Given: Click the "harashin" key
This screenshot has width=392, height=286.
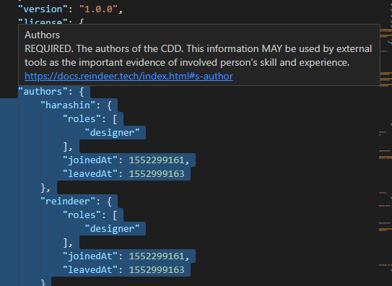Looking at the screenshot, I should [x=69, y=105].
